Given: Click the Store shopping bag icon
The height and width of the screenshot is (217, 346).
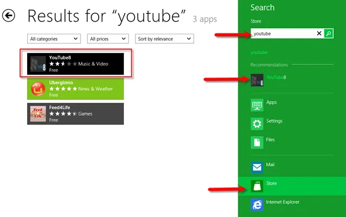Looking at the screenshot, I should 257,186.
